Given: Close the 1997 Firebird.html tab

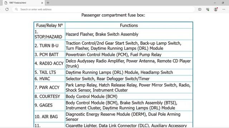Looking at the screenshot, I should 42,3.
